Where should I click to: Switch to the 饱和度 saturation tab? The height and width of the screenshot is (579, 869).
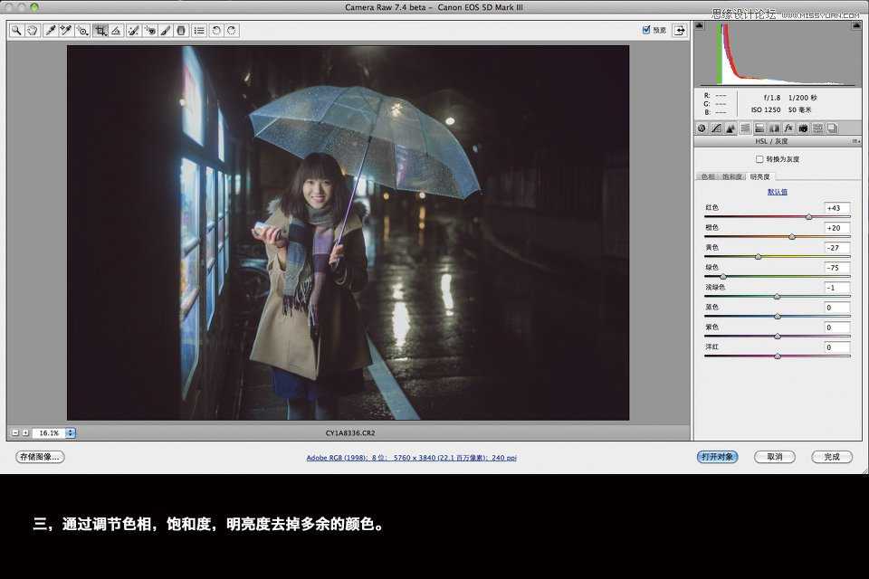click(x=735, y=176)
